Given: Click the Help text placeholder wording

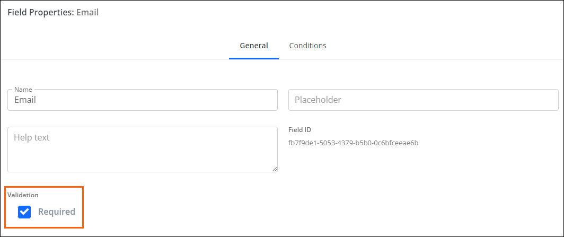Looking at the screenshot, I should coord(32,137).
